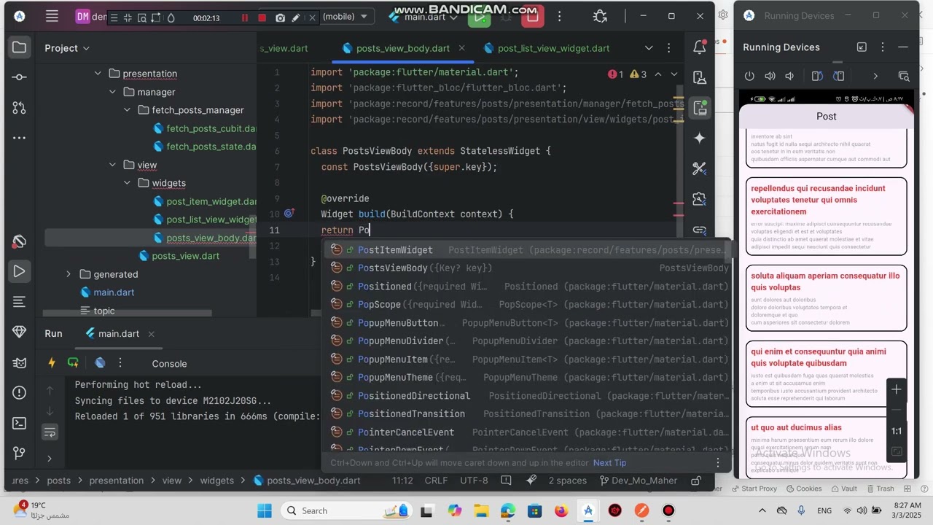
Task: Open Dart DevTools from Run toolbar
Action: (x=101, y=363)
